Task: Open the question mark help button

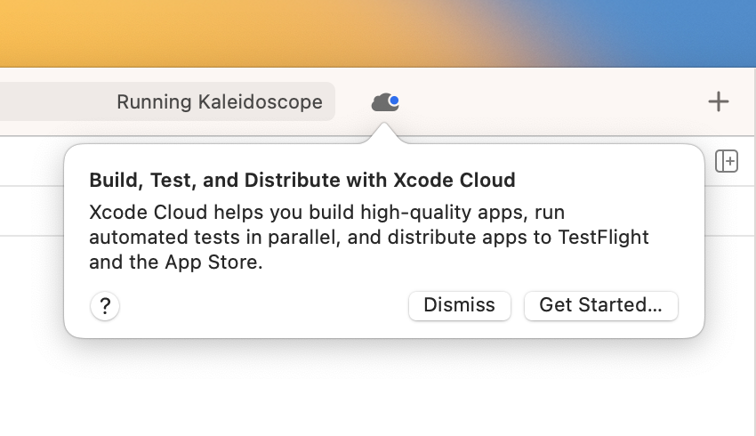Action: pyautogui.click(x=105, y=306)
